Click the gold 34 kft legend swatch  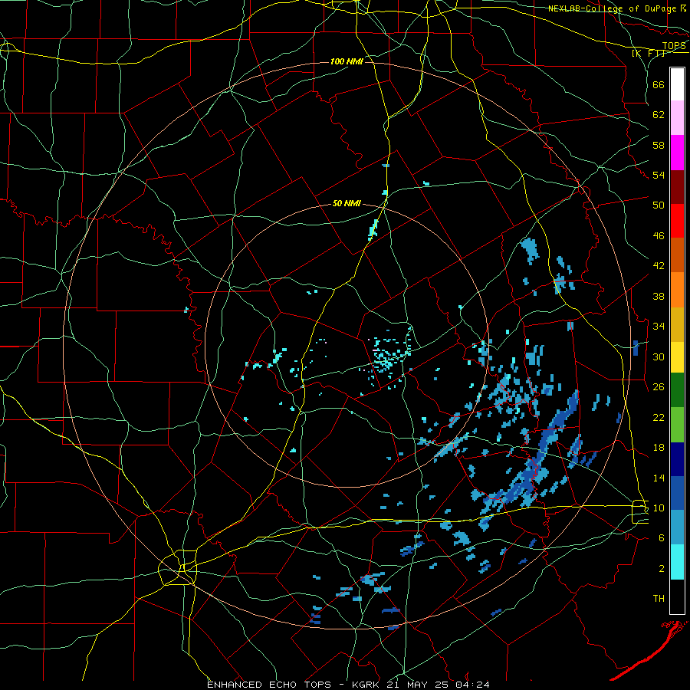(677, 324)
